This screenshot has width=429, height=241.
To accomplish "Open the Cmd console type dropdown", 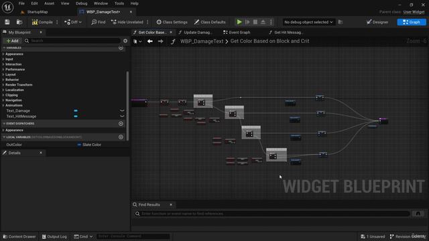I will (x=83, y=236).
